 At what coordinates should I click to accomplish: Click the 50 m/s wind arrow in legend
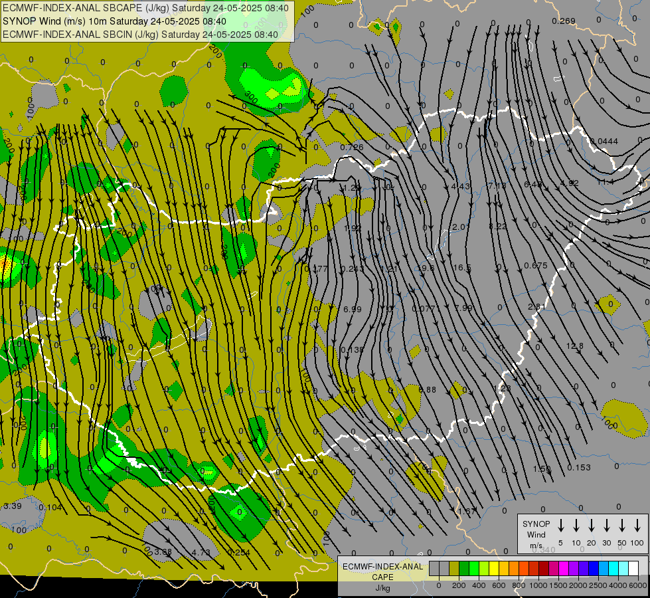[x=622, y=525]
